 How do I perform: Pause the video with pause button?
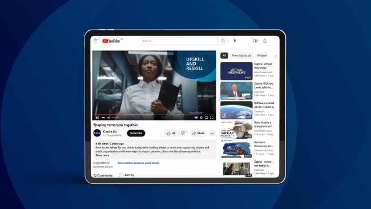pyautogui.click(x=97, y=118)
